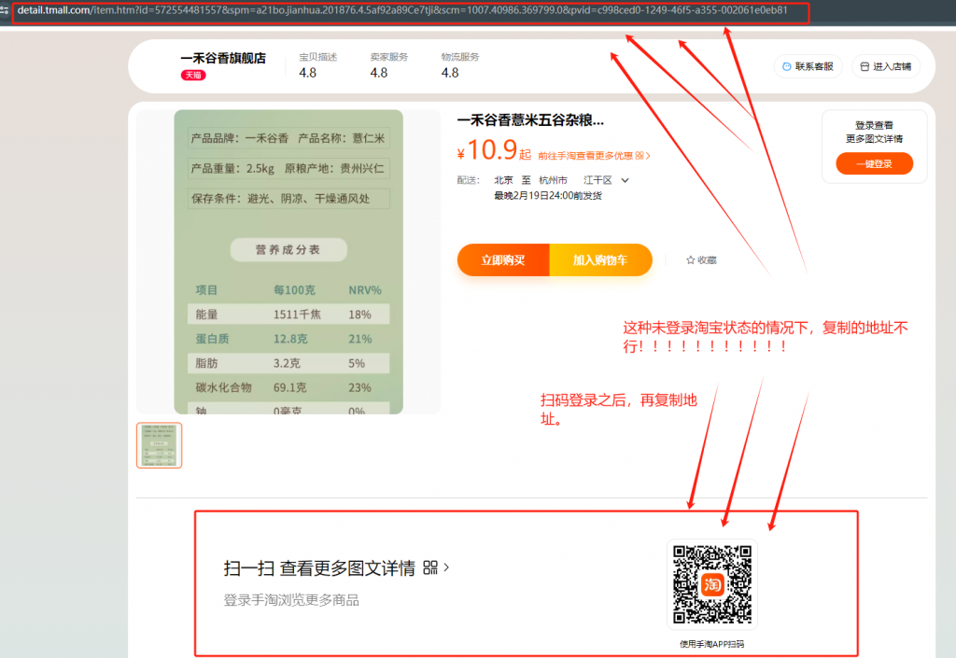Open 前往手淘查看更多优惠 link
This screenshot has height=658, width=956.
click(x=594, y=156)
